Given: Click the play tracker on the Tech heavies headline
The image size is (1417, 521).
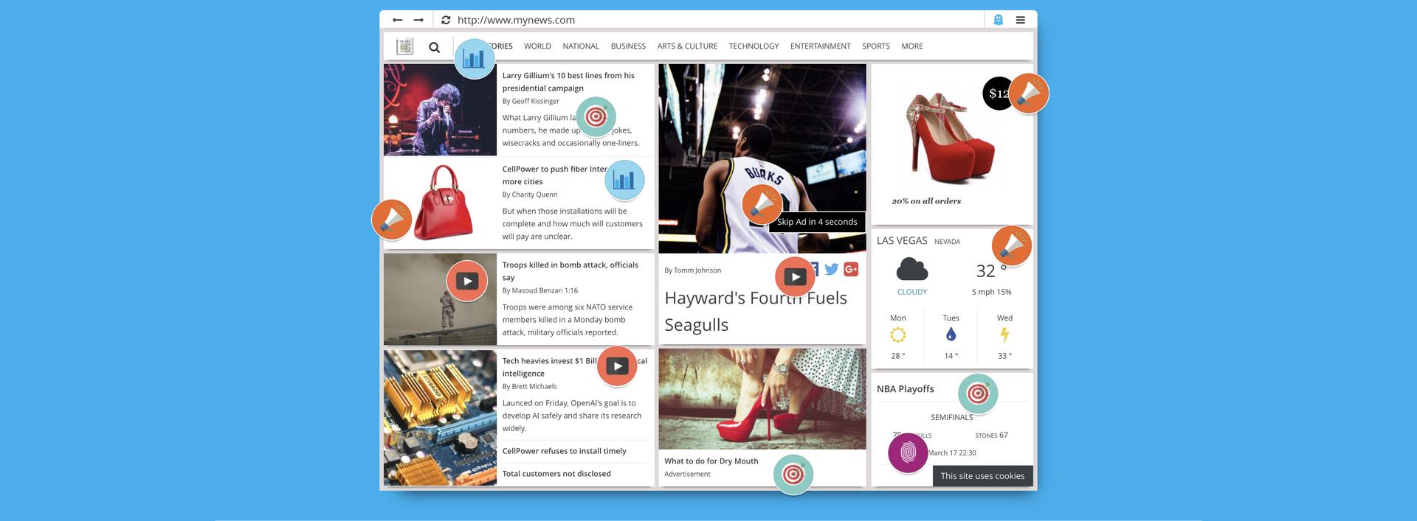Looking at the screenshot, I should [617, 366].
